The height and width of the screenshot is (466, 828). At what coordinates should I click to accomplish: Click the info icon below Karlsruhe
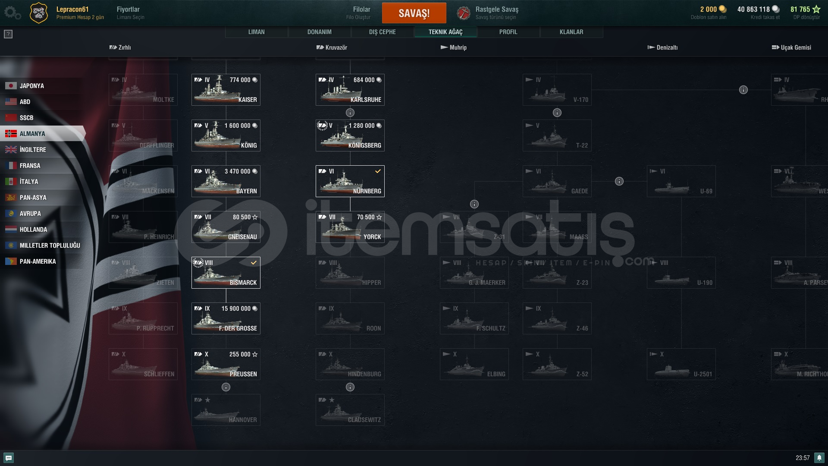click(x=350, y=113)
